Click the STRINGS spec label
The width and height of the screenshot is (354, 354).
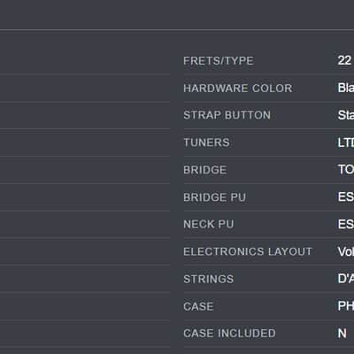click(x=209, y=279)
